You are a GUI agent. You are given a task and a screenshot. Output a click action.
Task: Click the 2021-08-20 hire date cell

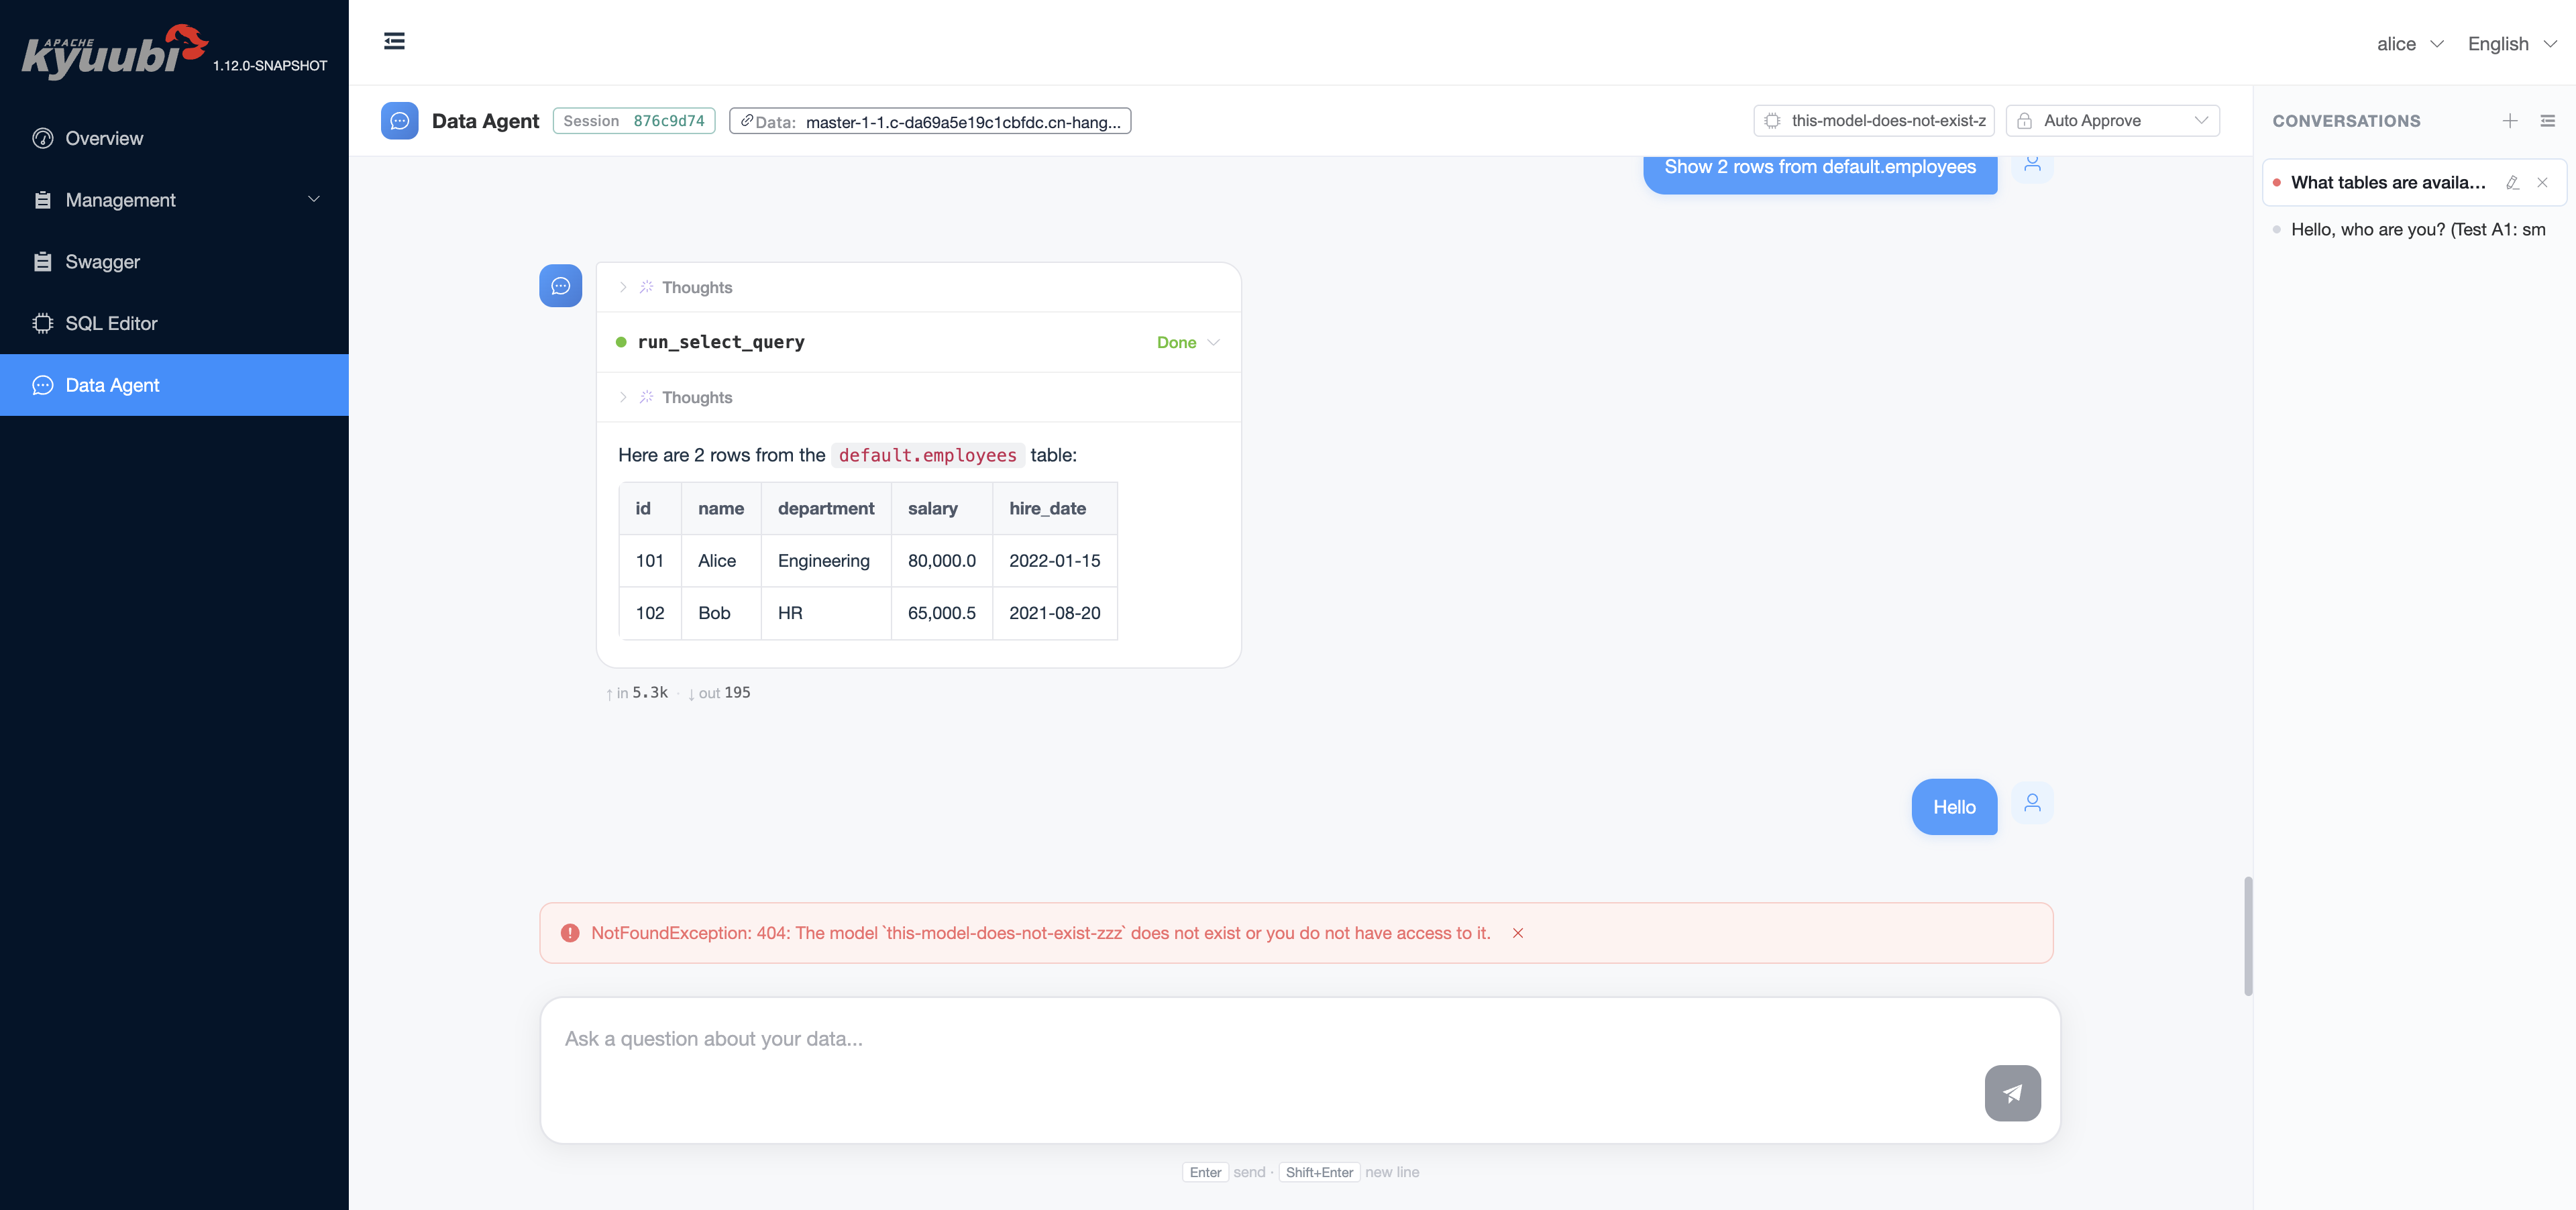(x=1055, y=613)
